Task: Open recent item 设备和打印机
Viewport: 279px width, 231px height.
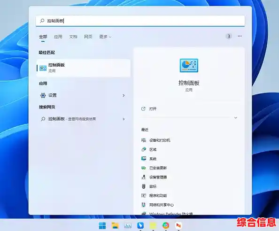Action: point(160,140)
